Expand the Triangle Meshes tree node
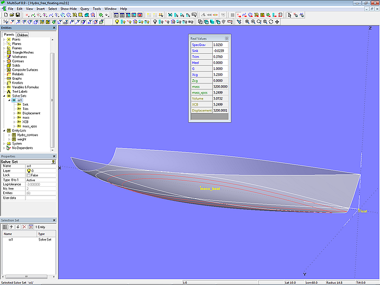 pos(4,52)
